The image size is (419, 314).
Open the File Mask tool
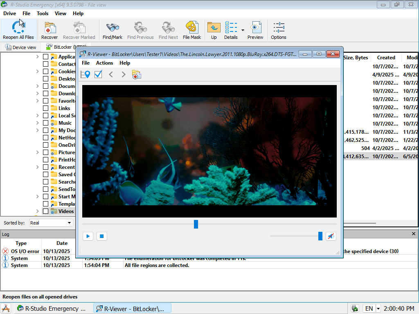click(192, 29)
